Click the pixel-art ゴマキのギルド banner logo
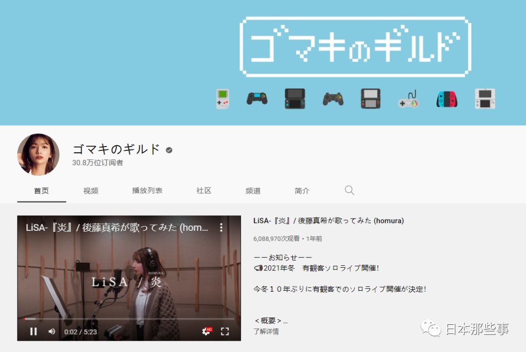The height and width of the screenshot is (352, 526). pos(355,47)
